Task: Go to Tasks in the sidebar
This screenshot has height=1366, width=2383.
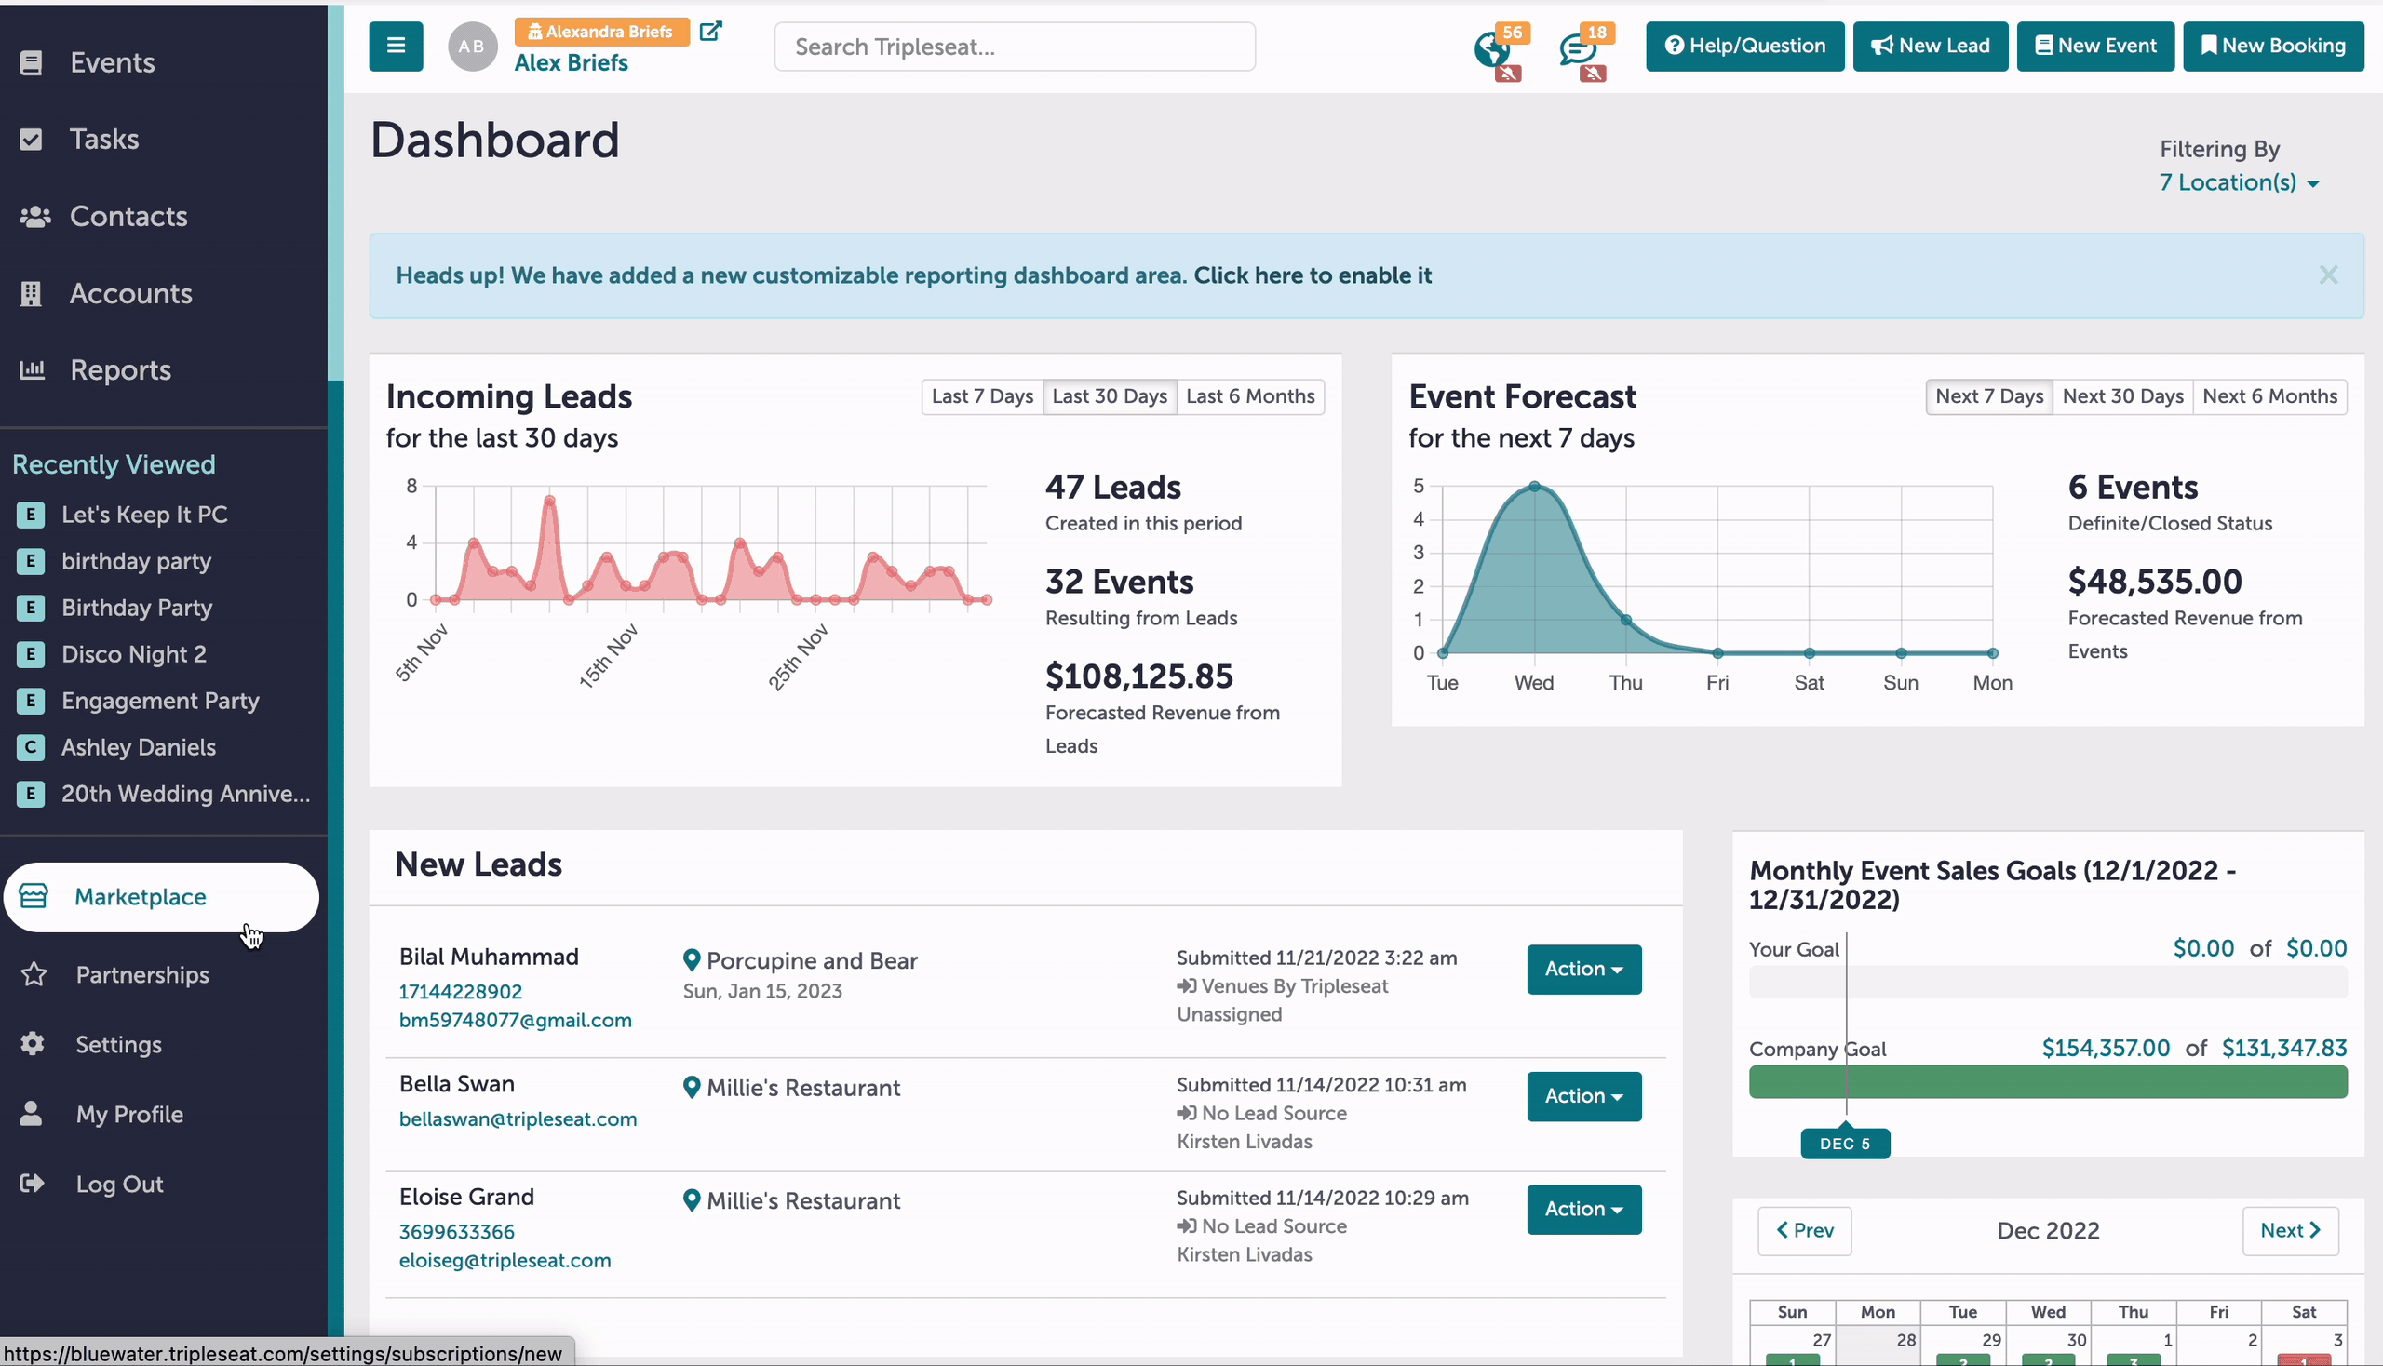Action: point(104,140)
